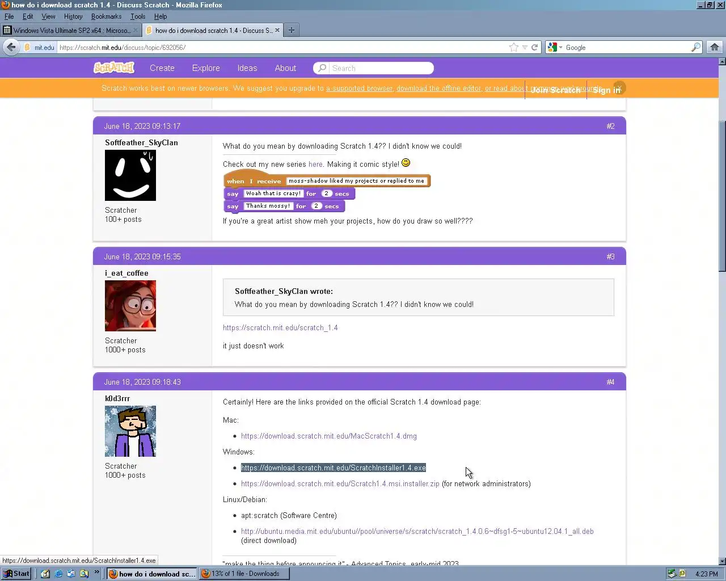
Task: Go back using the browser back arrow
Action: tap(11, 47)
